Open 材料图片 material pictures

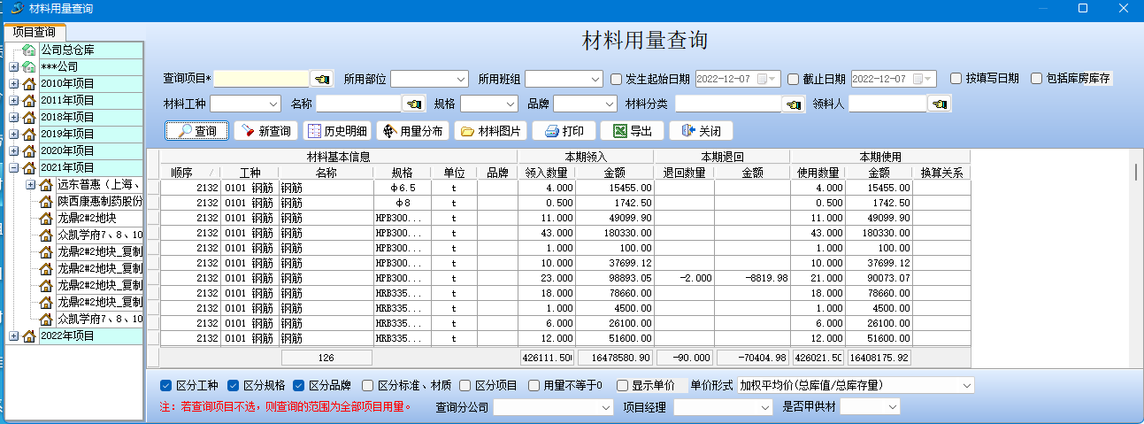[x=491, y=131]
